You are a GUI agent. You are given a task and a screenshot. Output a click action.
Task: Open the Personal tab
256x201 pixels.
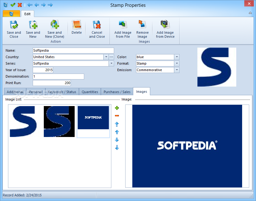click(x=36, y=92)
